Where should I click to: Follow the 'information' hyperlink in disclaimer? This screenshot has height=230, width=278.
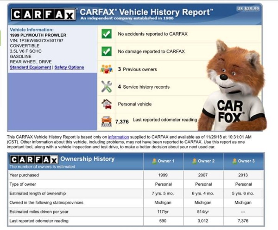tap(119, 137)
